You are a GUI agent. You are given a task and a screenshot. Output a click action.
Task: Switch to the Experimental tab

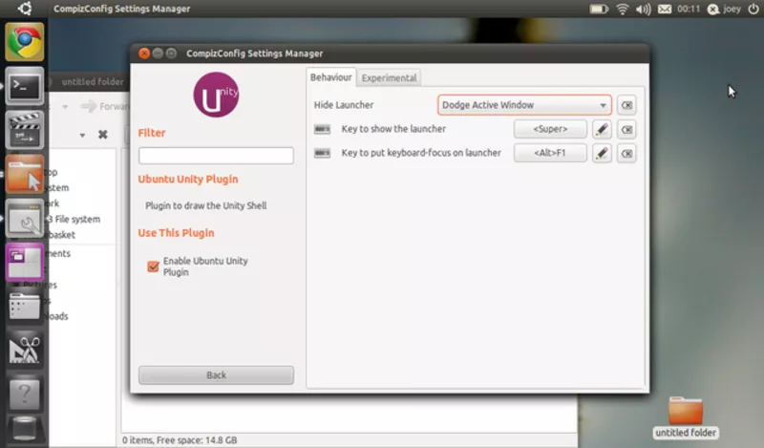pyautogui.click(x=389, y=78)
